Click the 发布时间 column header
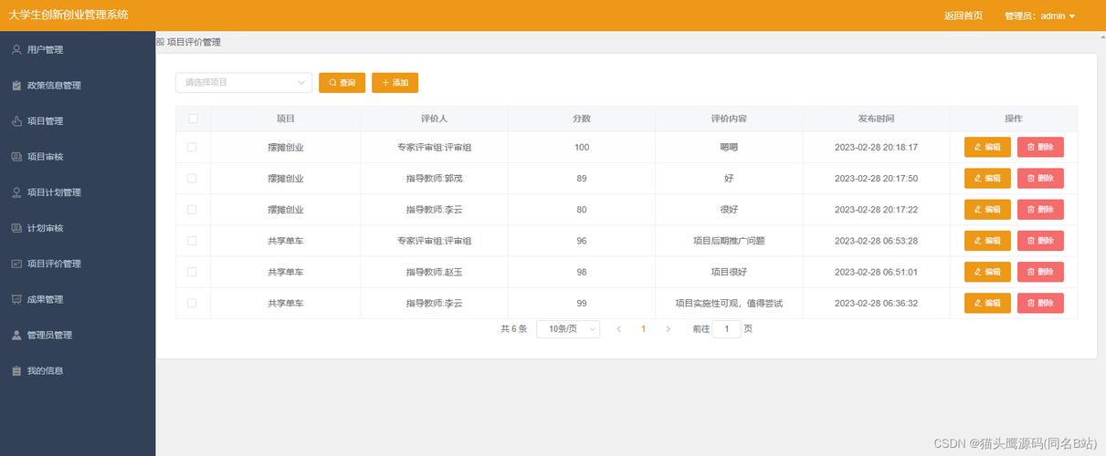The height and width of the screenshot is (456, 1106). [x=876, y=119]
